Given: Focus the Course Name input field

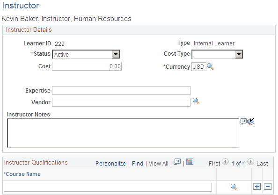Looking at the screenshot, I should tap(108, 187).
